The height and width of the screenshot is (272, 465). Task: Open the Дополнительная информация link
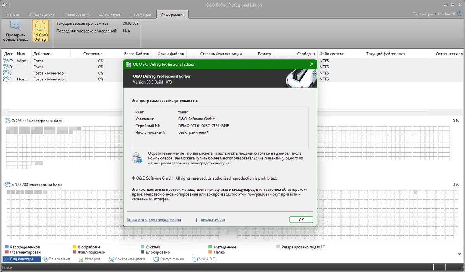click(153, 219)
